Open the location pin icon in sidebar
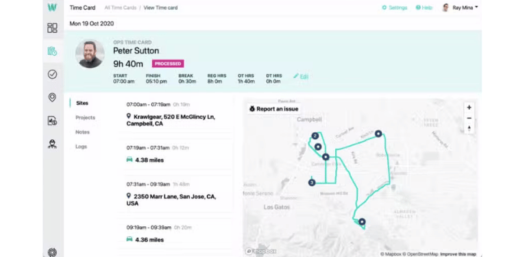Image resolution: width=514 pixels, height=257 pixels. pyautogui.click(x=52, y=97)
